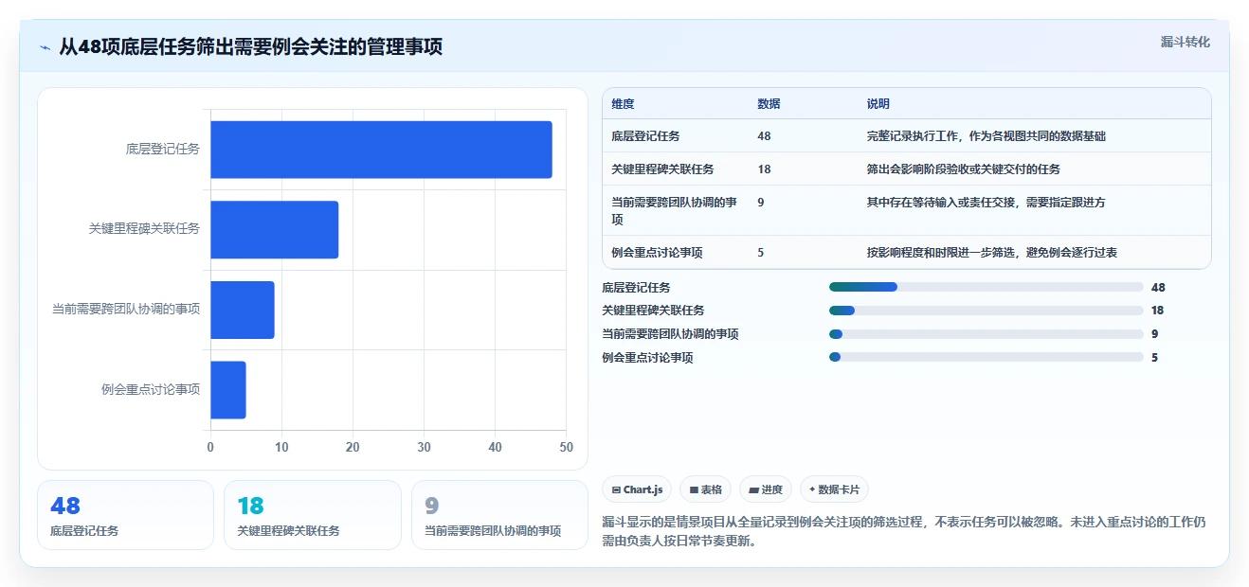Click the value 9 in the table
Image resolution: width=1249 pixels, height=587 pixels.
click(x=762, y=203)
